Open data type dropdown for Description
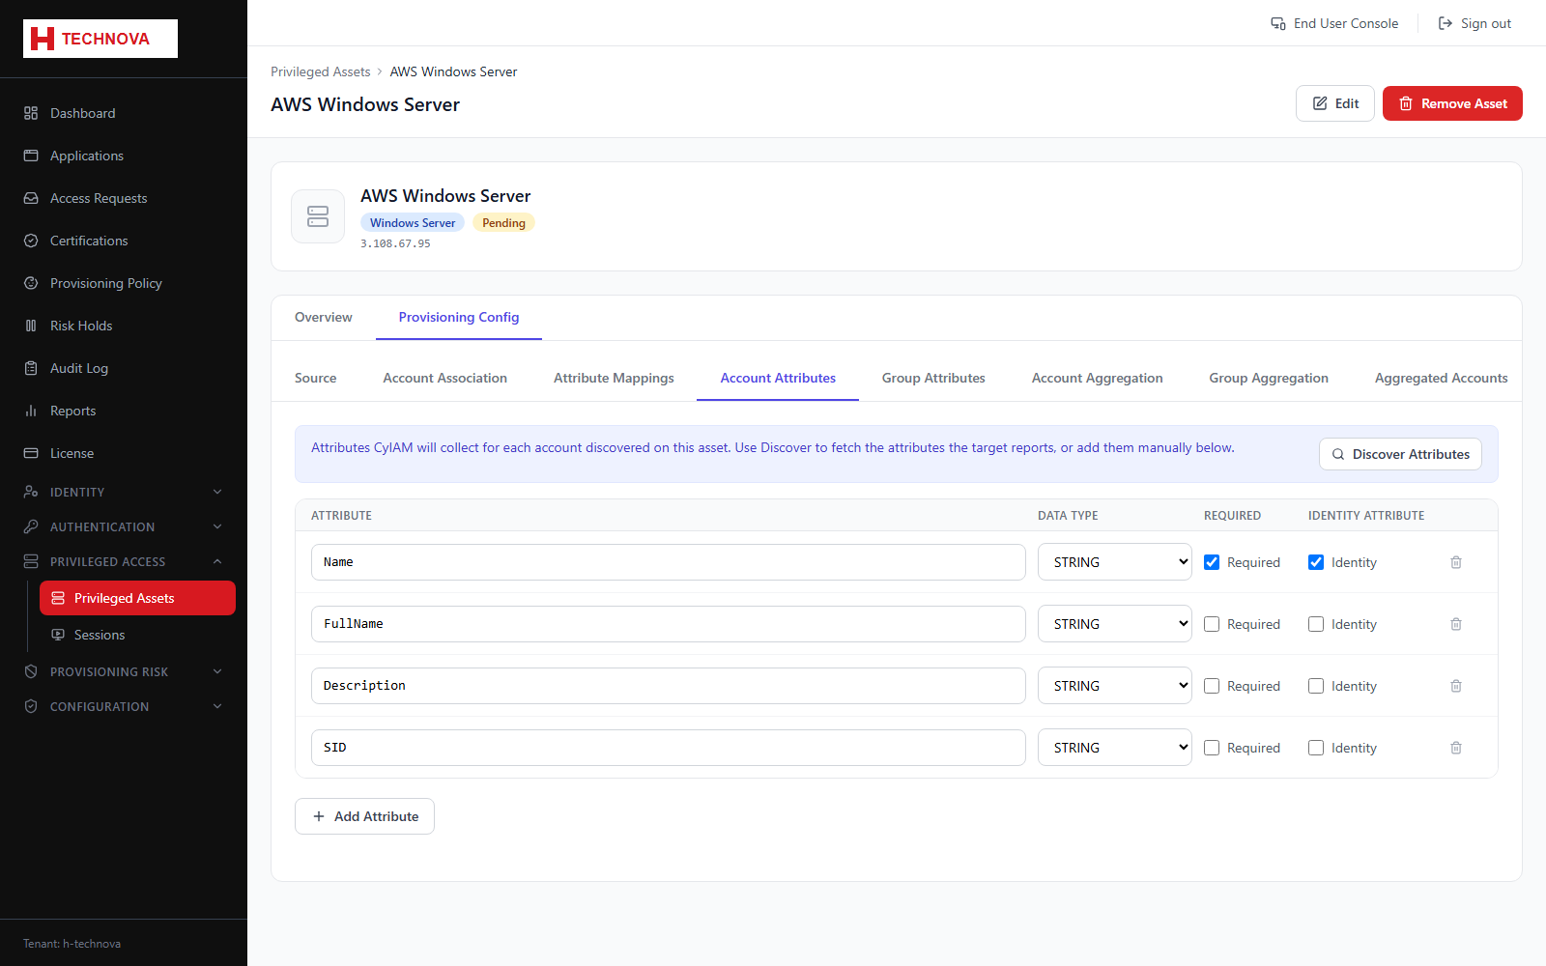 (x=1115, y=686)
